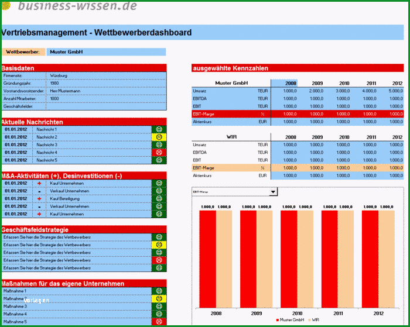Image resolution: width=410 pixels, height=327 pixels.
Task: Click the date 01.01.2012 beside Nachricht 3
Action: point(16,144)
